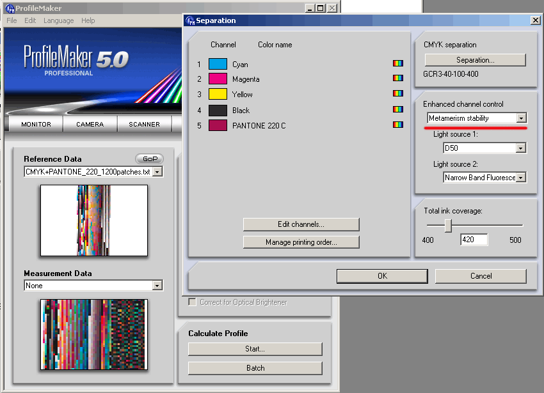Click the GCR3-40-100-400 separation text
Viewport: 544px width, 393px height.
tap(451, 74)
